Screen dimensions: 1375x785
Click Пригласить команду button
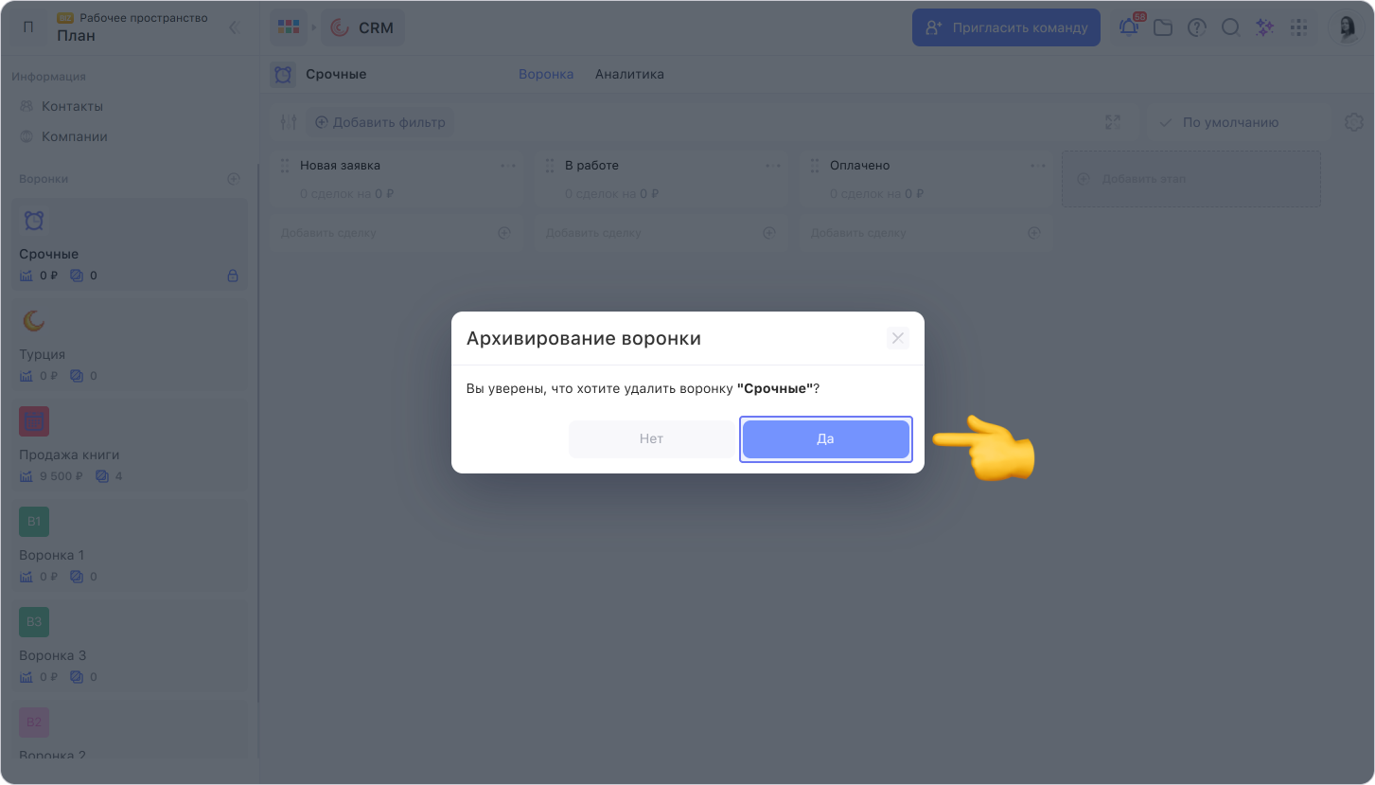[x=1006, y=27]
